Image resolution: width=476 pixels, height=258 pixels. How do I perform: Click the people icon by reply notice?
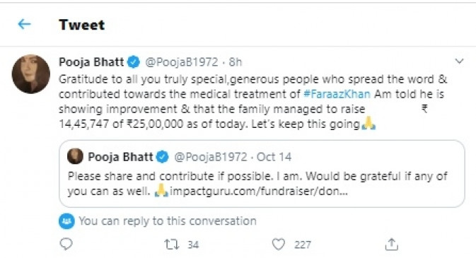[x=66, y=221]
